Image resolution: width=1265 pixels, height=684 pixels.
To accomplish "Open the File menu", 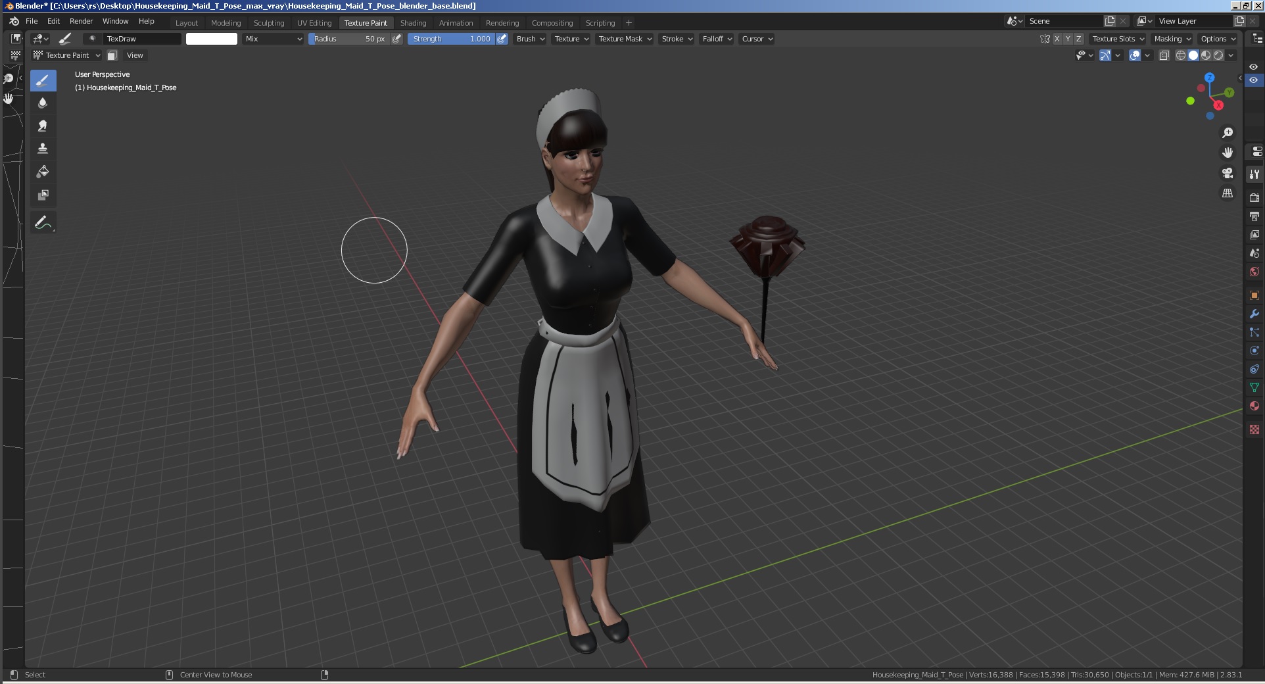I will [x=32, y=21].
